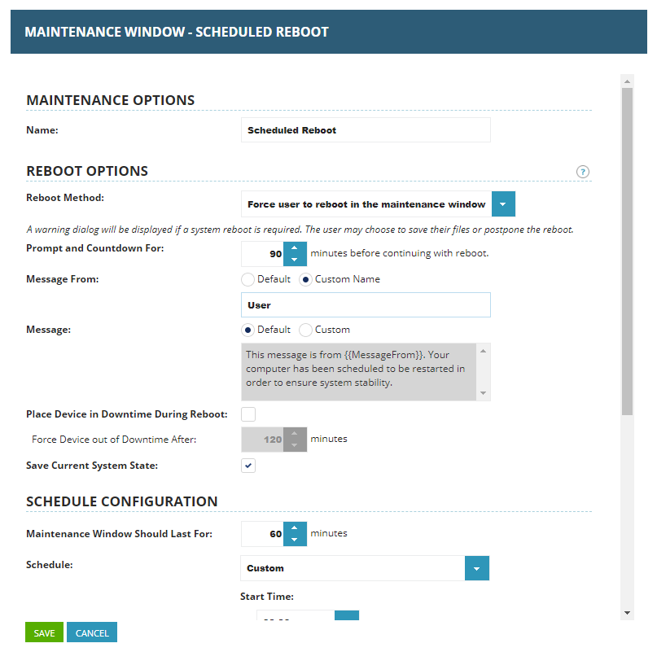The image size is (657, 652).
Task: Uncheck Save Current System State
Action: [x=247, y=466]
